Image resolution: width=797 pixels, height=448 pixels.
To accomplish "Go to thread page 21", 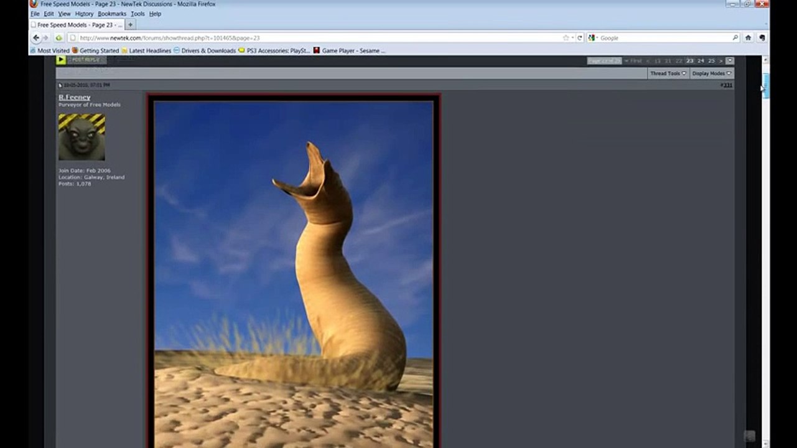I will click(x=668, y=61).
